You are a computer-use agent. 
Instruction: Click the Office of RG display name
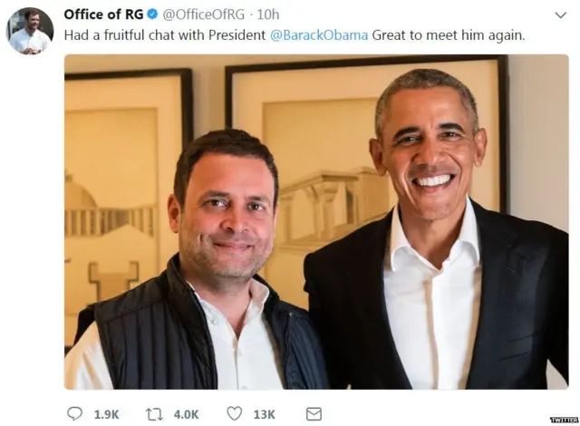tap(103, 15)
